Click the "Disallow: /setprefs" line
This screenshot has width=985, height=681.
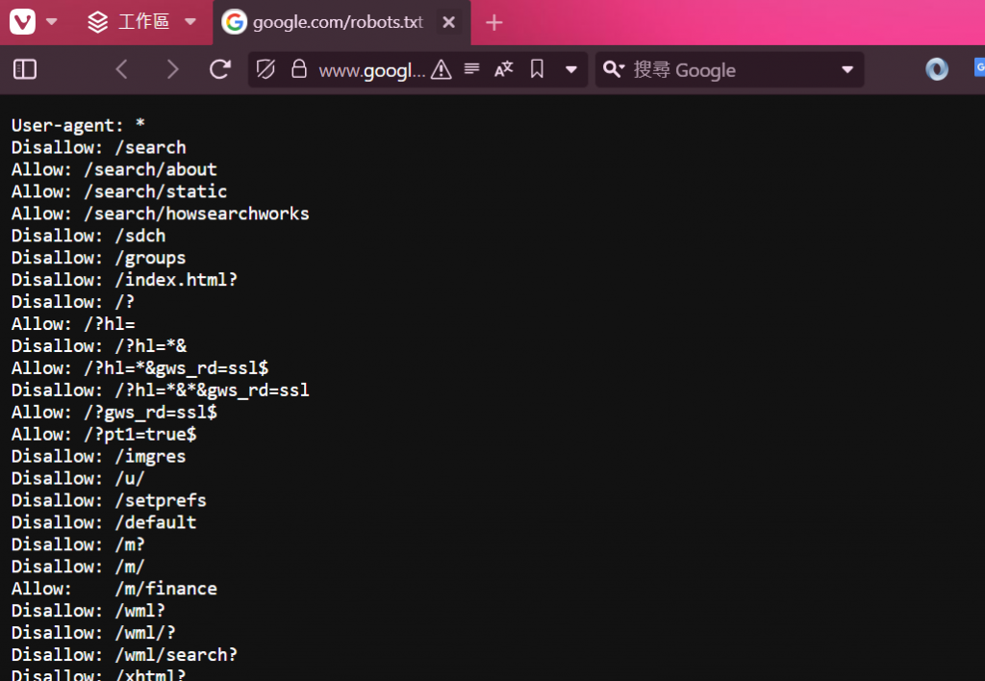click(x=109, y=501)
